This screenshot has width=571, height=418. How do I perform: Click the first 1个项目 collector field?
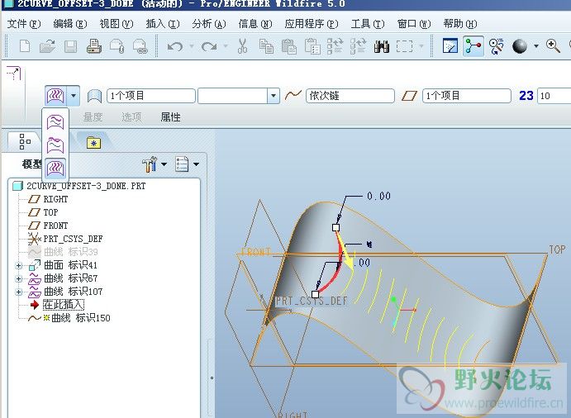(150, 96)
